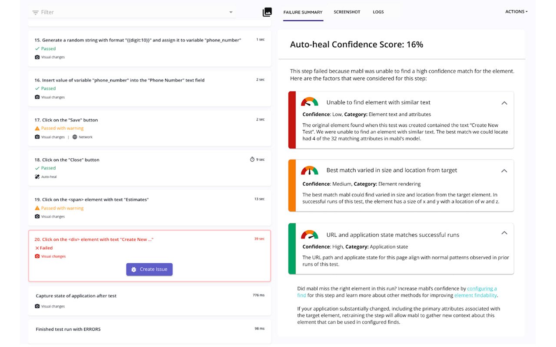Screen dimensions: 556x347
Task: Click the camera icon under step 16
Action: 37,97
